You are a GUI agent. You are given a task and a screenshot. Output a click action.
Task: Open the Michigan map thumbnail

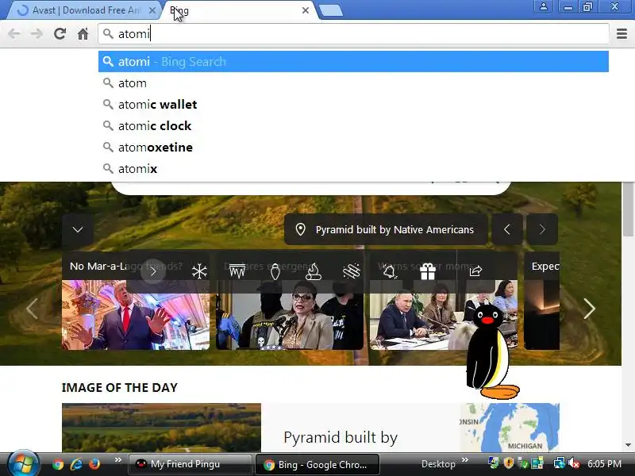(x=510, y=428)
